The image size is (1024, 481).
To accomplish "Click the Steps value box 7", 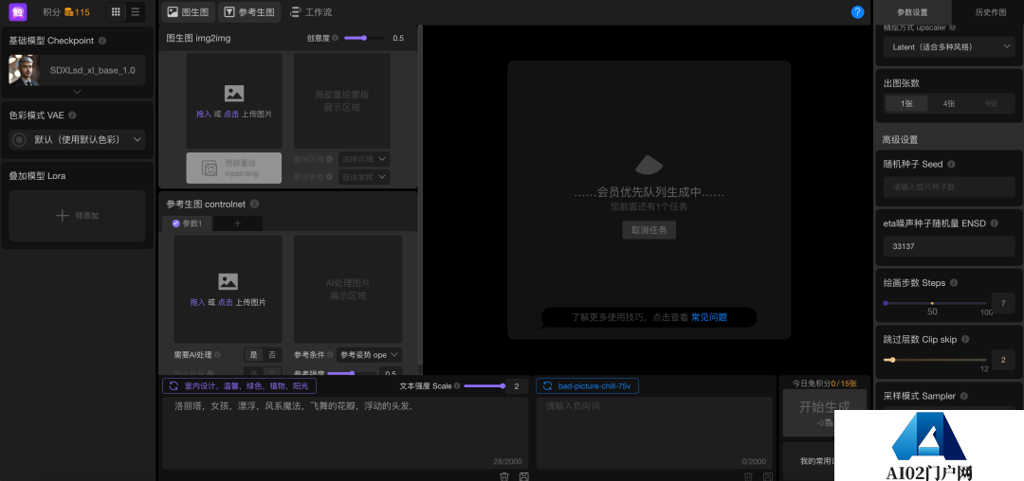I will coord(1002,303).
